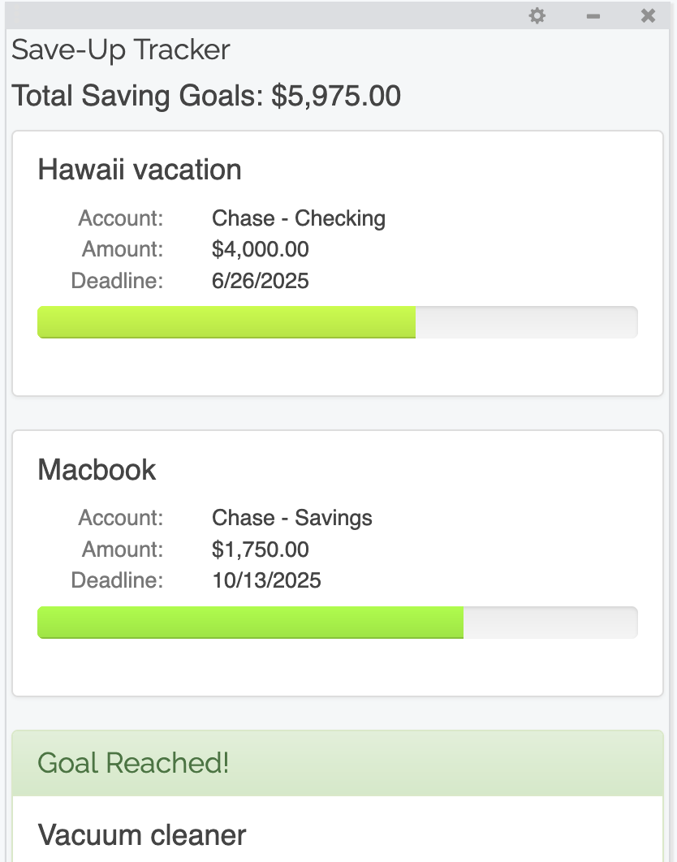Click Deadline label under Macbook

click(x=118, y=580)
